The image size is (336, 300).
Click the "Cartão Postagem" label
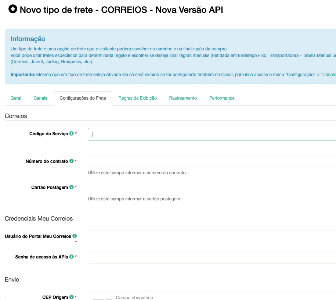click(x=50, y=187)
